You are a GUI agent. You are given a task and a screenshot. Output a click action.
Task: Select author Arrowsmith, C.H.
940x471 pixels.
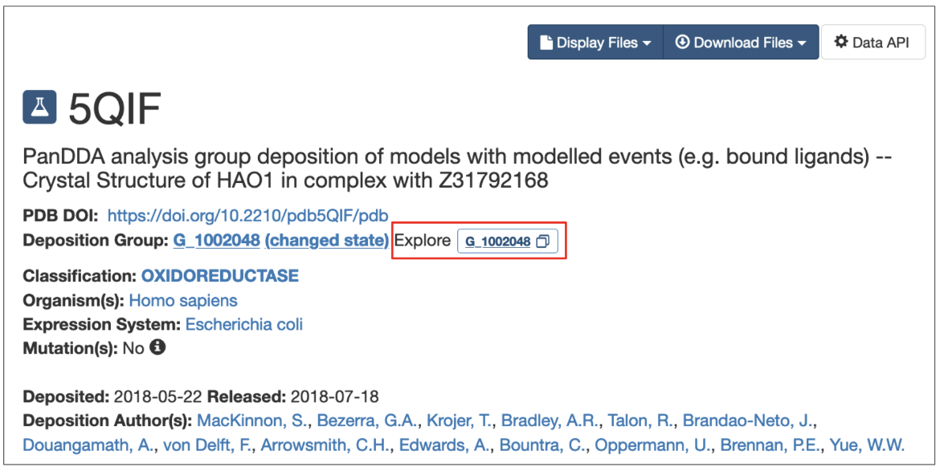(322, 445)
